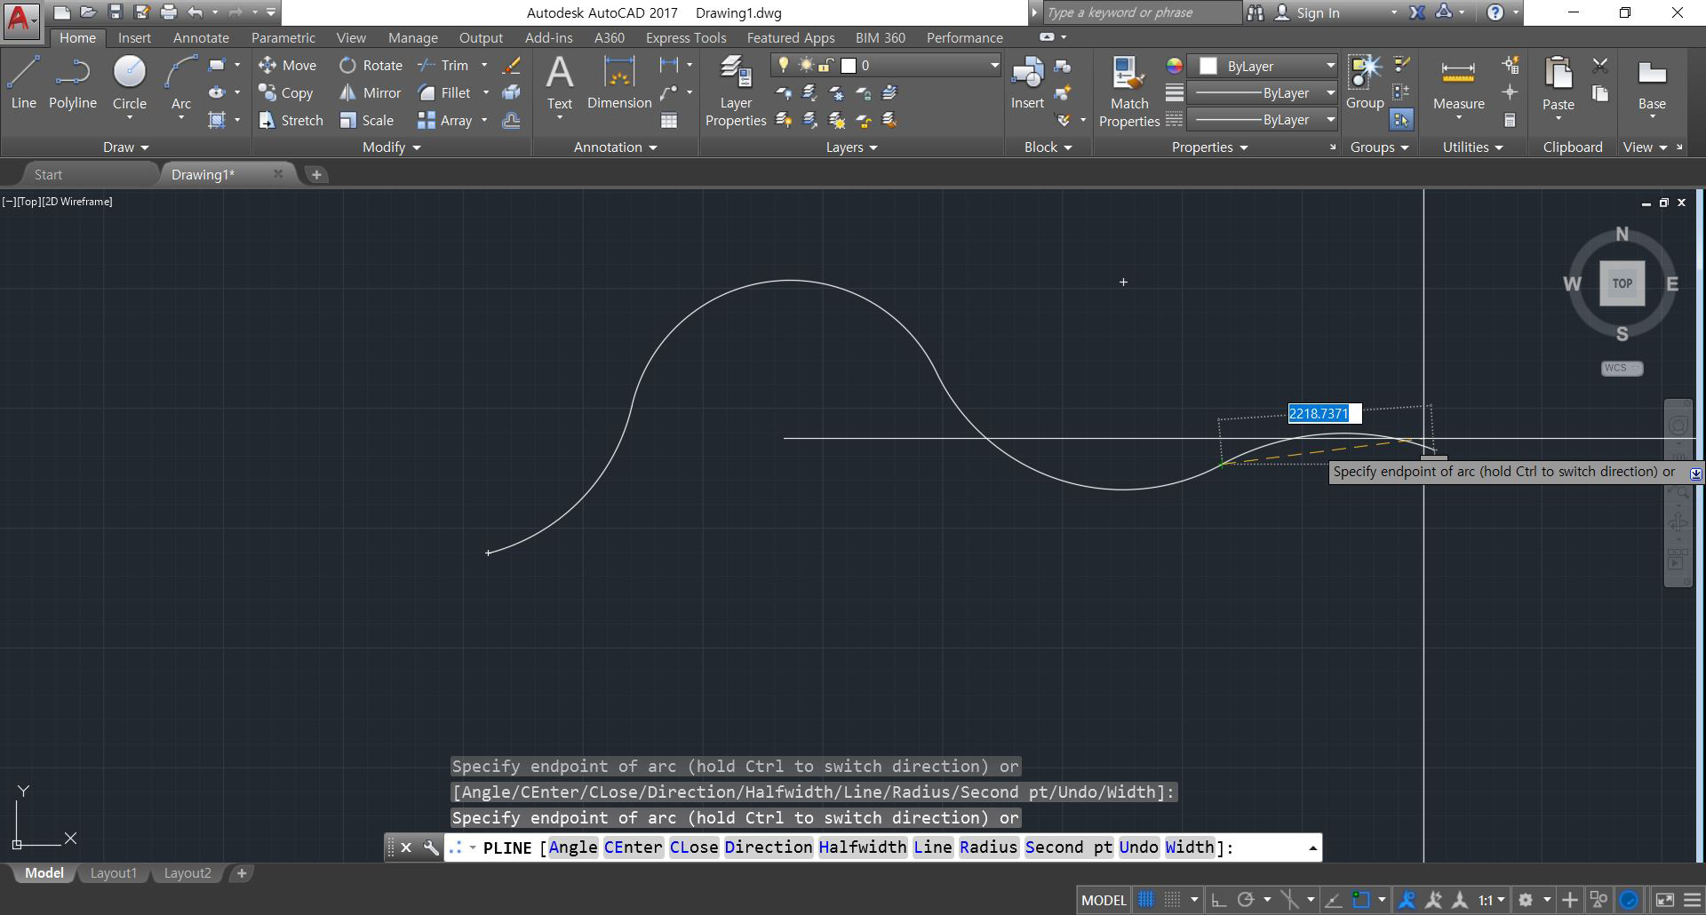This screenshot has width=1706, height=915.
Task: Click the Fillet tool
Action: [x=443, y=92]
